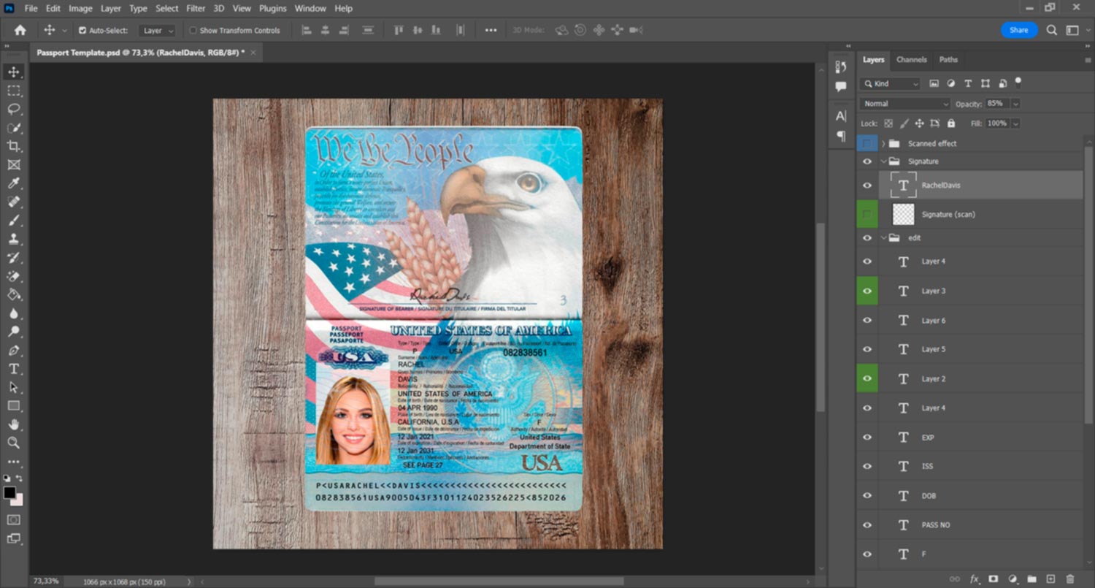Select the Brush tool
This screenshot has width=1095, height=588.
point(13,220)
